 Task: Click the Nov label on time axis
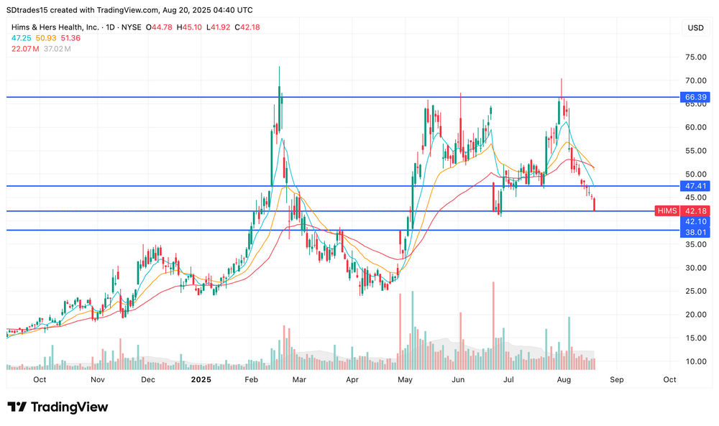tap(98, 379)
